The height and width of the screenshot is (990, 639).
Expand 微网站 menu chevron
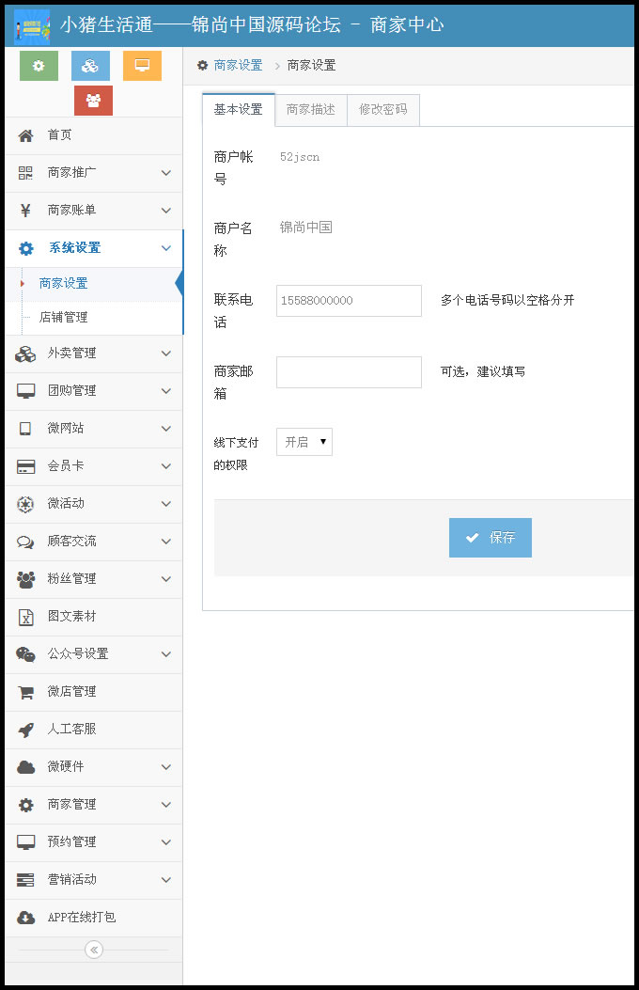[166, 429]
